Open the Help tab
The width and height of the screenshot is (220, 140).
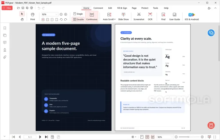coord(166,8)
